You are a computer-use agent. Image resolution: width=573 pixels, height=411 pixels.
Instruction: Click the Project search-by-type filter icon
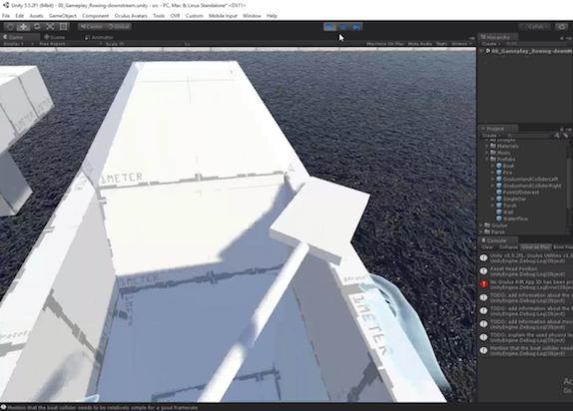point(557,136)
